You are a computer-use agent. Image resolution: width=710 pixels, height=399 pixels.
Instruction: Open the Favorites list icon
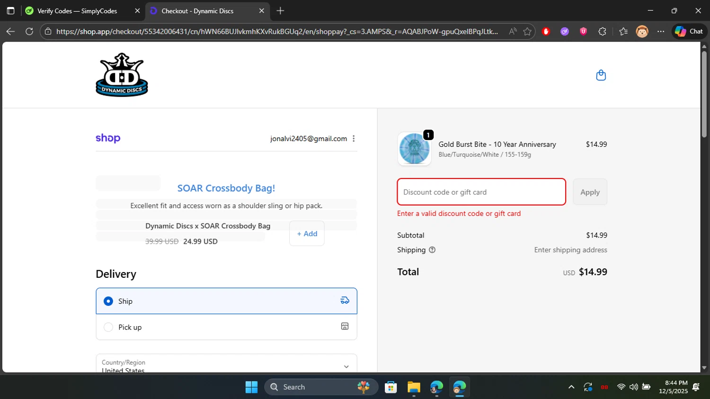tap(623, 31)
